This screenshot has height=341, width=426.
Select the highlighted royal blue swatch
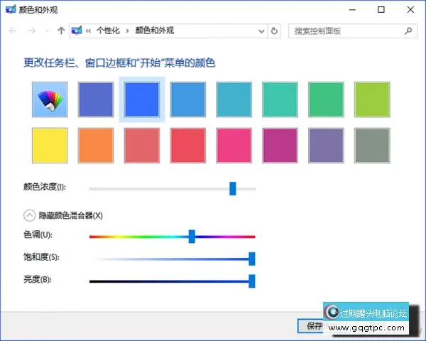click(x=142, y=99)
